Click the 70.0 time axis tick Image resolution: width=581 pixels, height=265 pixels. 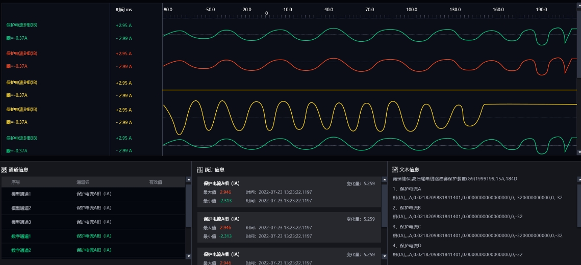coord(370,10)
